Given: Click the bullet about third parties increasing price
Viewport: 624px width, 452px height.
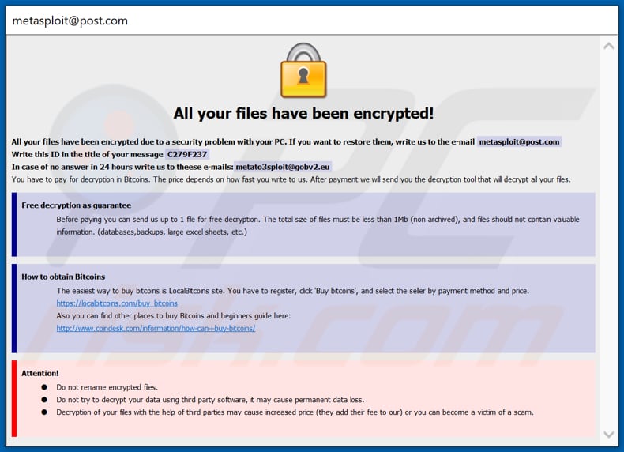Looking at the screenshot, I should click(295, 412).
